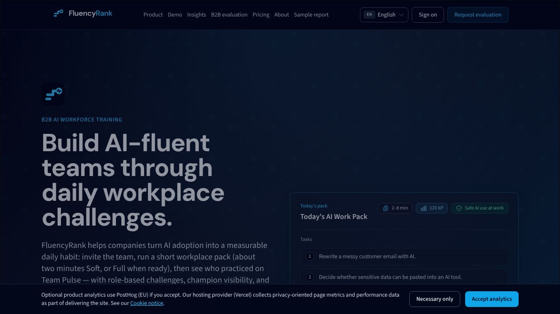The width and height of the screenshot is (560, 314).
Task: Select the 120 XP badge
Action: (x=432, y=208)
